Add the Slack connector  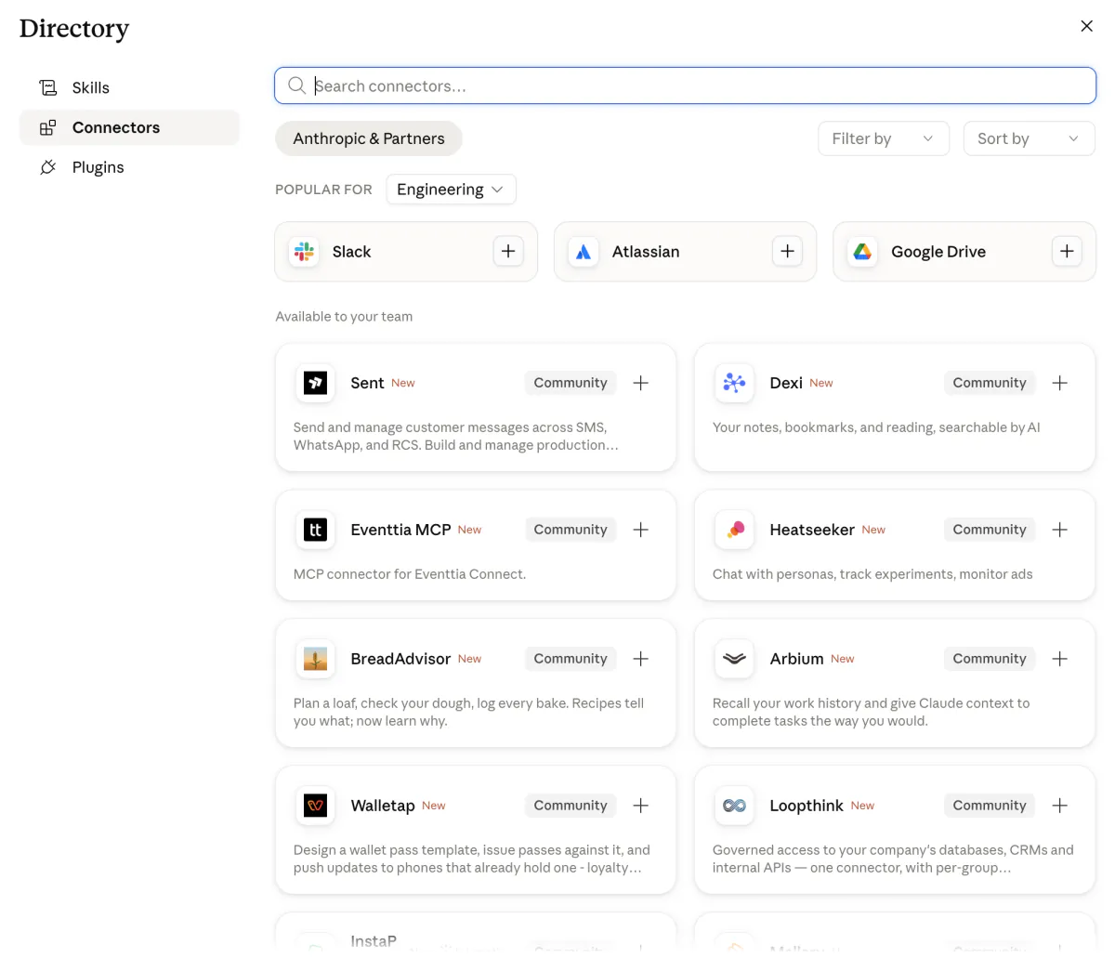508,251
